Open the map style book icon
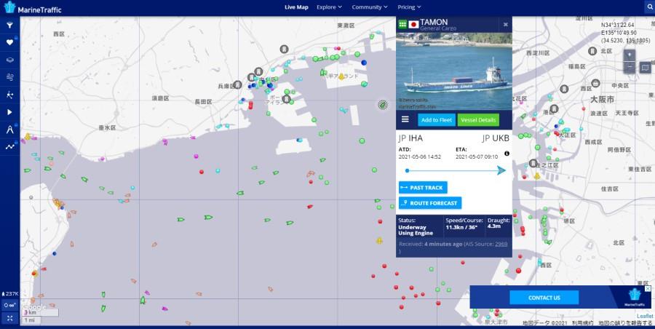The width and height of the screenshot is (655, 329). [x=645, y=67]
